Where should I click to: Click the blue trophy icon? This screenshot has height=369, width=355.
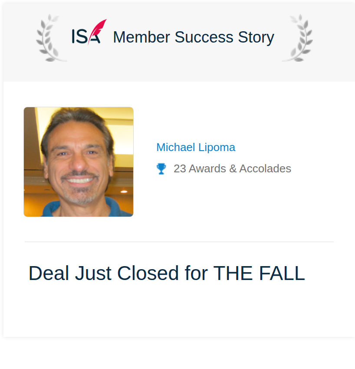[161, 169]
